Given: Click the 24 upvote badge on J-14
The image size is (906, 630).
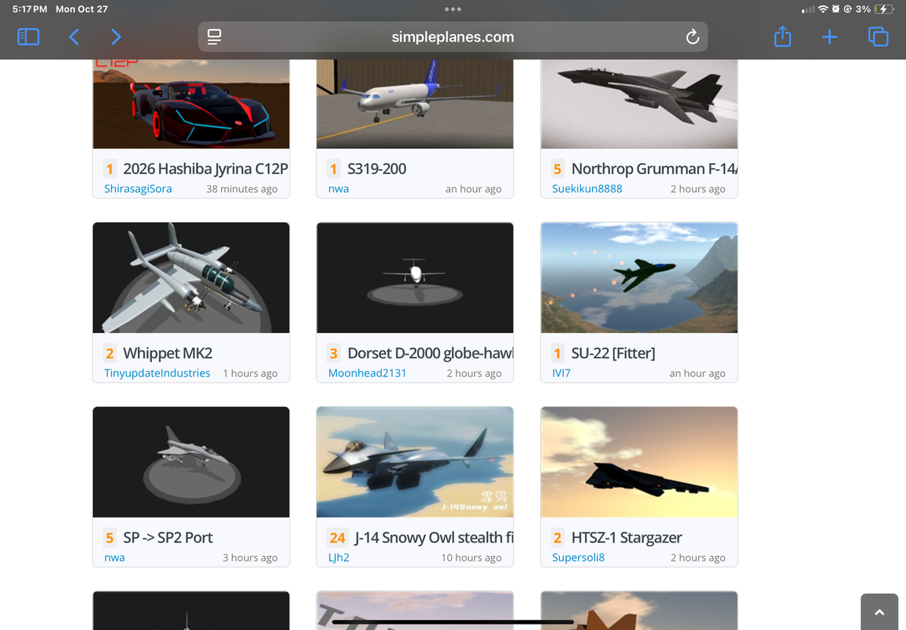Looking at the screenshot, I should 338,538.
